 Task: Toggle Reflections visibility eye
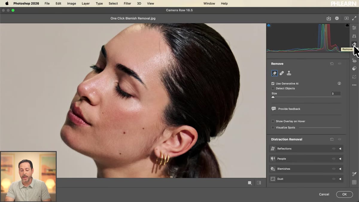(x=334, y=149)
